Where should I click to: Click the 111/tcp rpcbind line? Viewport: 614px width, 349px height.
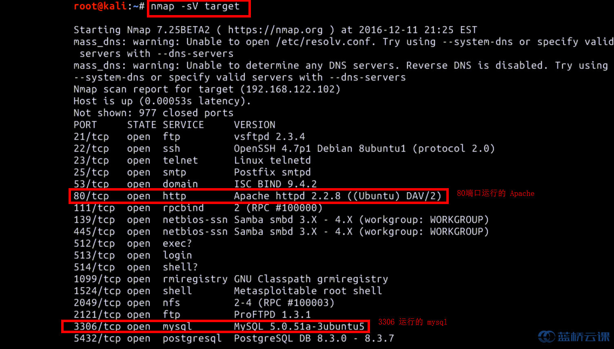[198, 208]
